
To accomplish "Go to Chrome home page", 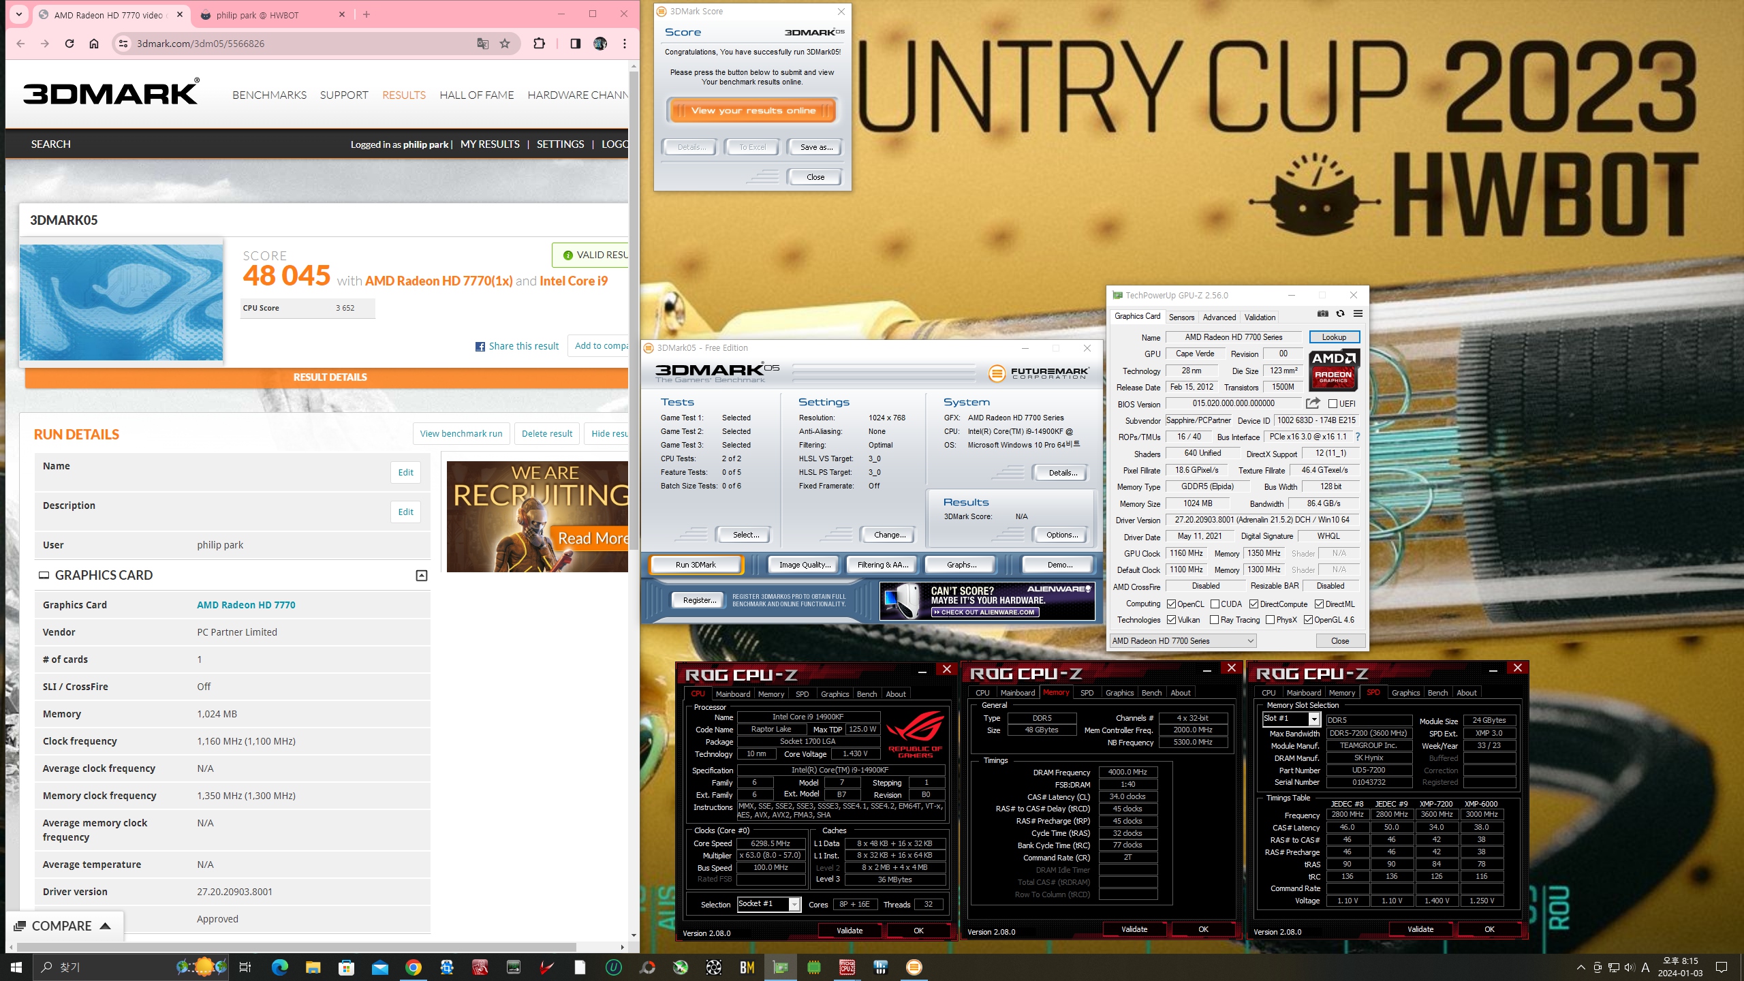I will coord(94,44).
